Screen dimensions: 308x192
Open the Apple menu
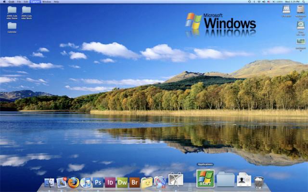click(x=4, y=1)
